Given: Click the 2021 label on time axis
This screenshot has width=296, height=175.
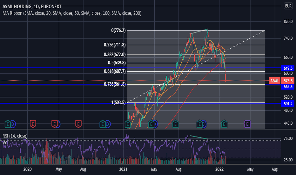Looking at the screenshot, I should tap(123, 169).
